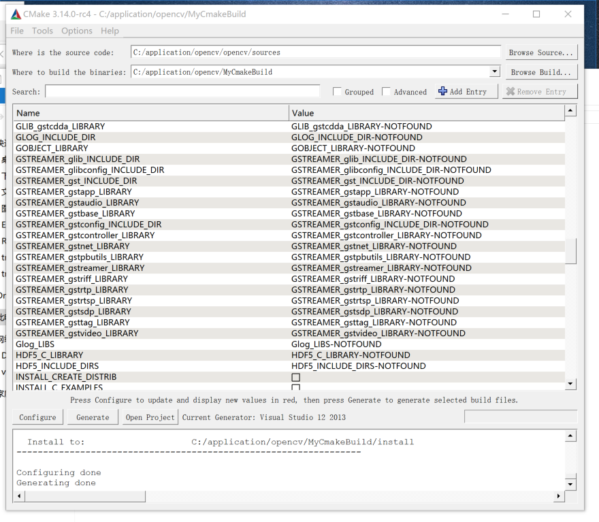
Task: Edit the GOBJECT_LIBRARY-NOTFOUND value cell
Action: (427, 148)
